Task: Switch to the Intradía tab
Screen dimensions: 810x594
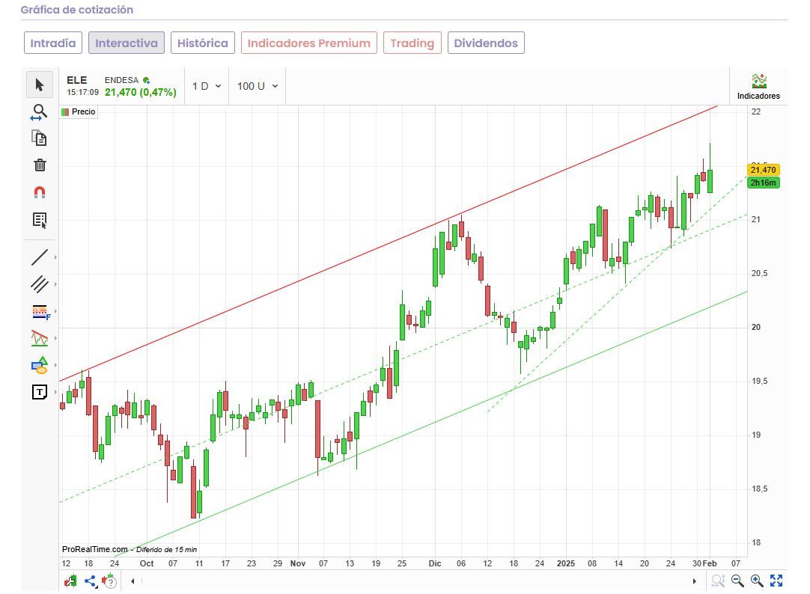Action: click(53, 43)
